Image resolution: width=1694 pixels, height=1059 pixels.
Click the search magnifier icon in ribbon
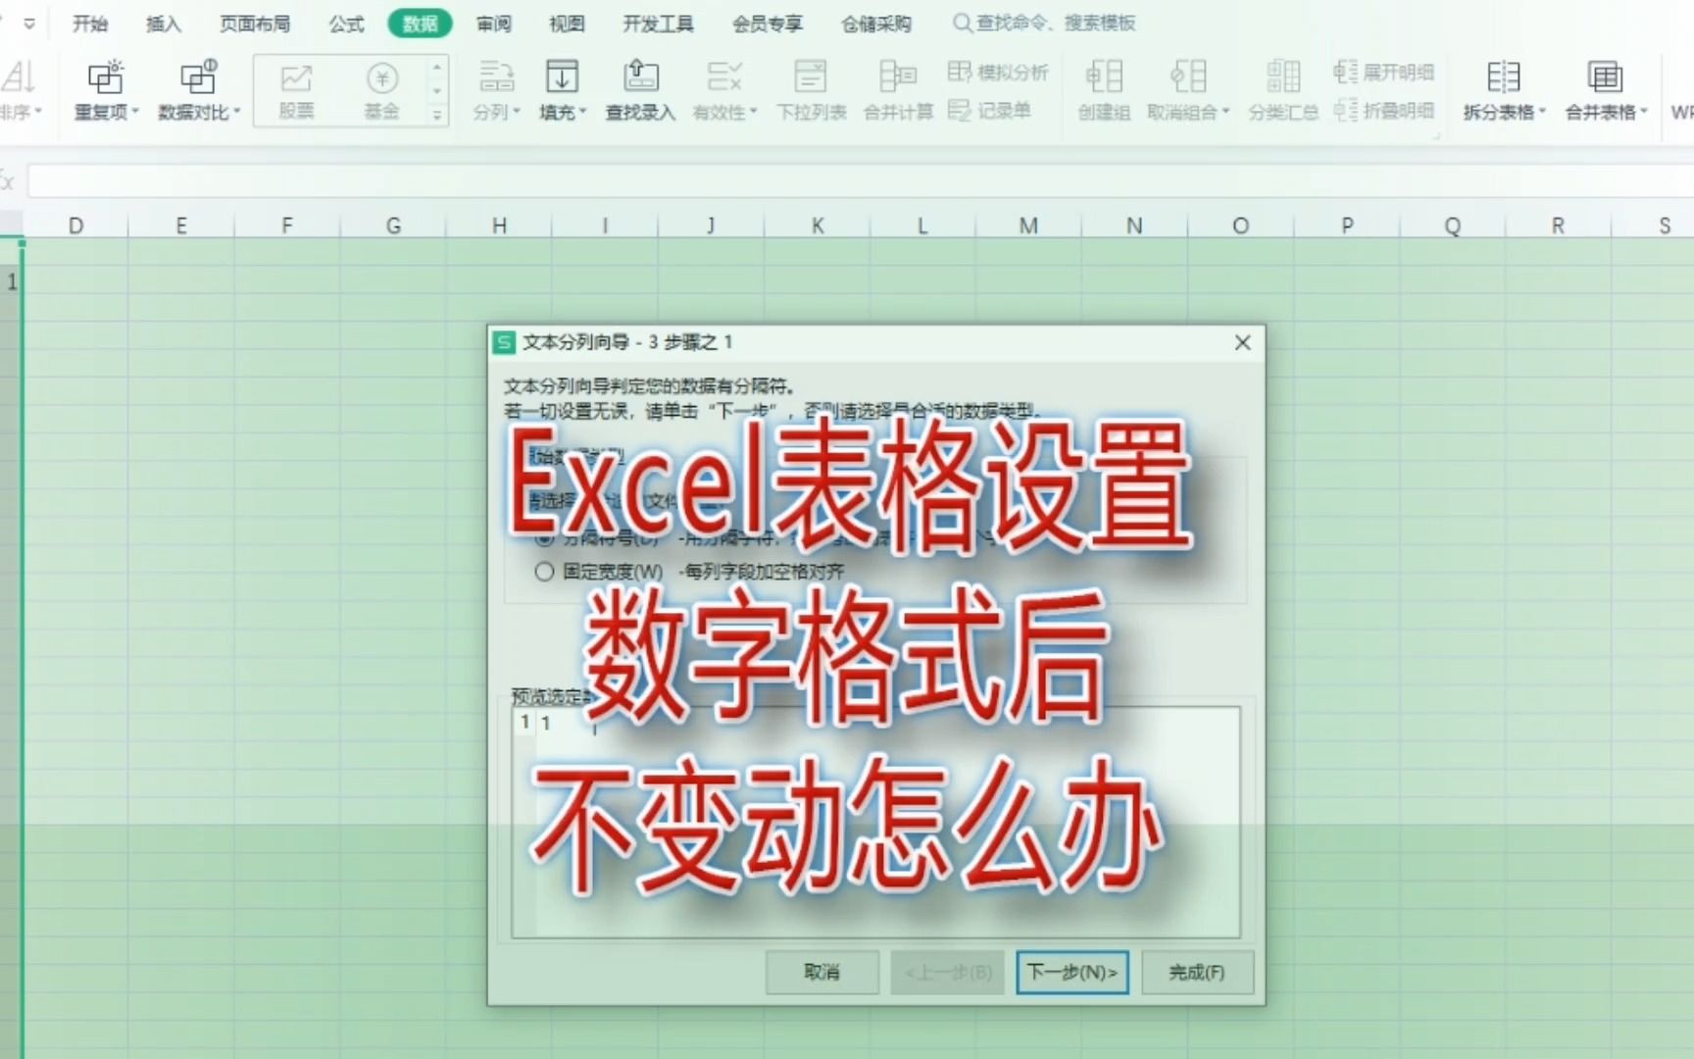click(962, 23)
